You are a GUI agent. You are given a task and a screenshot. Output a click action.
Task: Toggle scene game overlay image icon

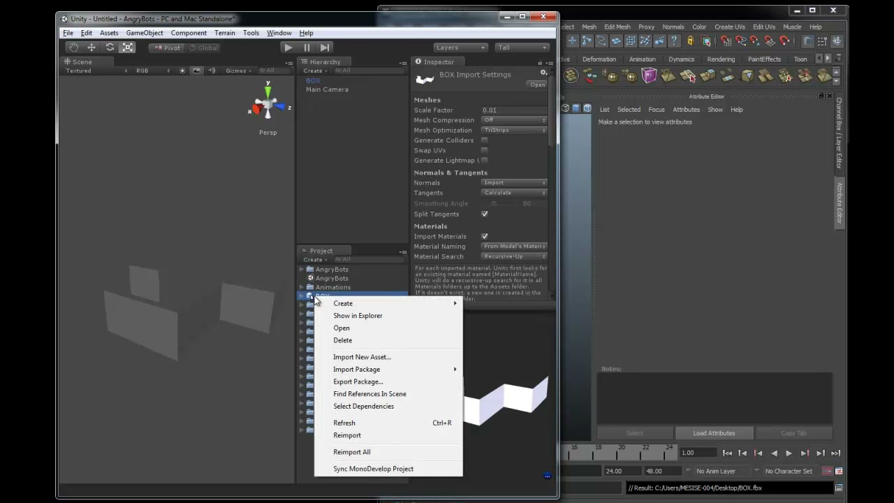click(197, 71)
